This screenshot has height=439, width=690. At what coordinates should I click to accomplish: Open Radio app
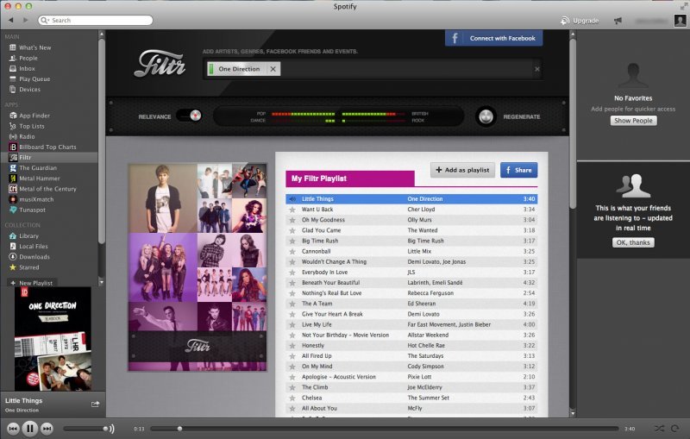(x=27, y=136)
